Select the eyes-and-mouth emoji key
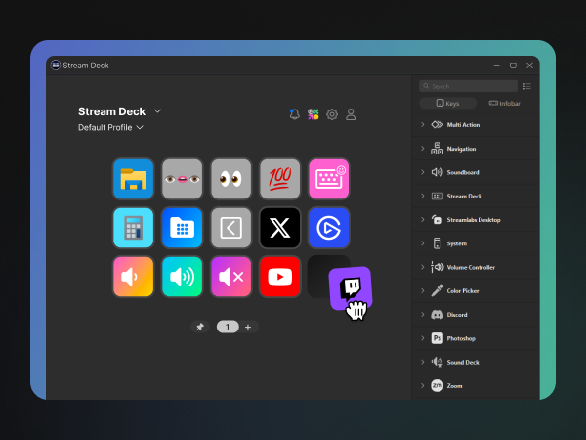The width and height of the screenshot is (586, 440). (x=183, y=179)
